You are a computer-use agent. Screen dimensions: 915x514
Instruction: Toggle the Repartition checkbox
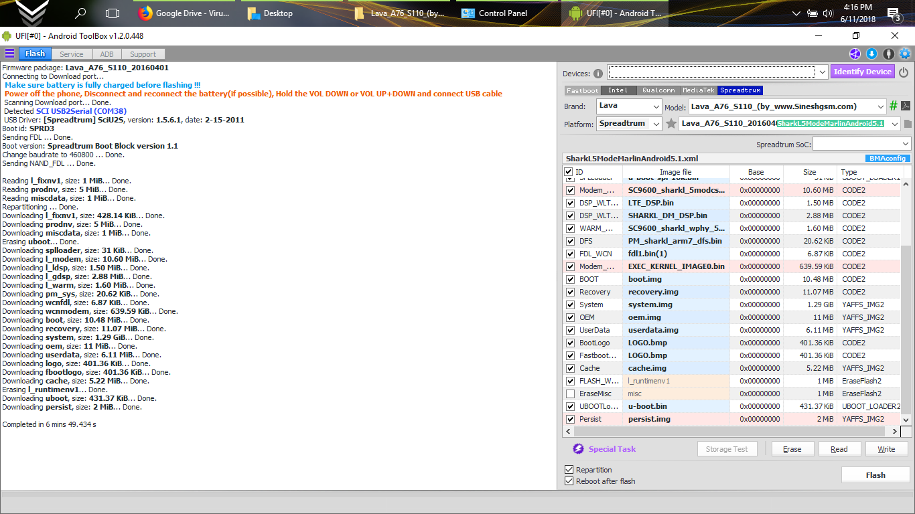click(569, 470)
